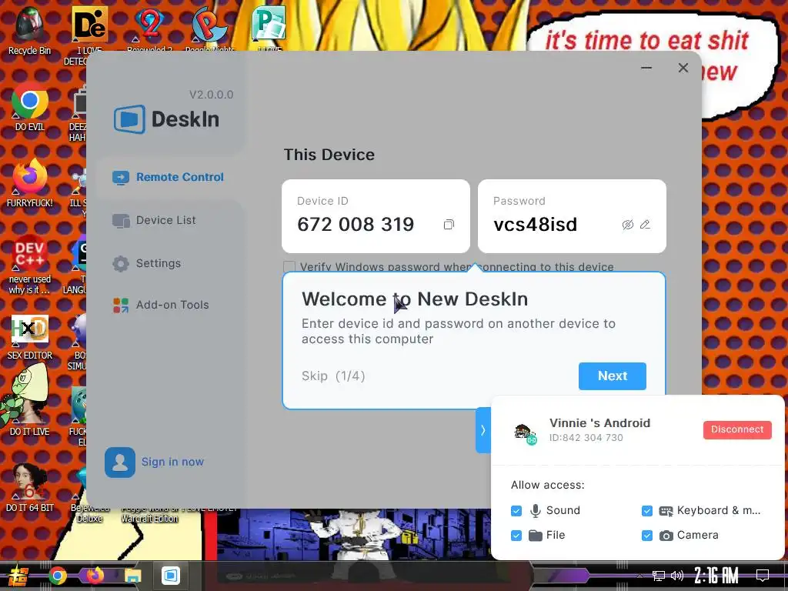Image resolution: width=788 pixels, height=591 pixels.
Task: Open Settings in the DeskIn sidebar
Action: [x=146, y=263]
